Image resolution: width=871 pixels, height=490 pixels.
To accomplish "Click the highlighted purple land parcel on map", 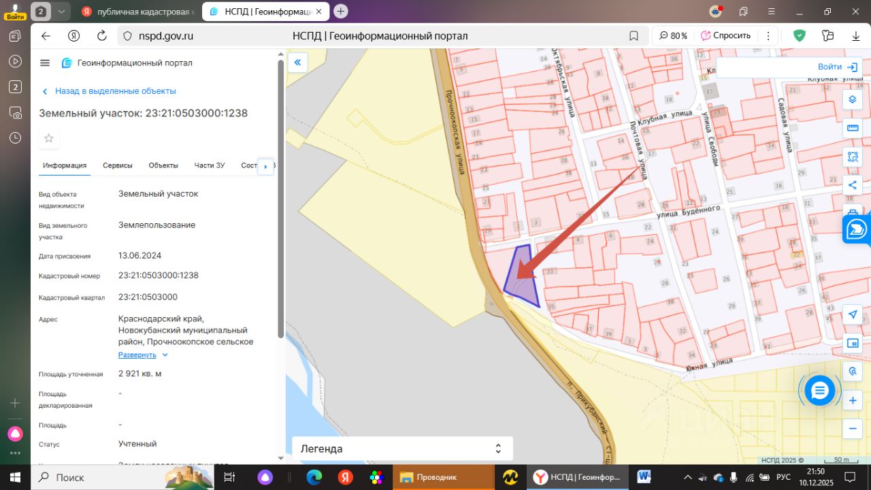I will click(x=521, y=278).
